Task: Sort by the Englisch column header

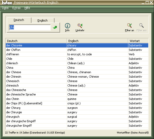Action: (x=97, y=41)
